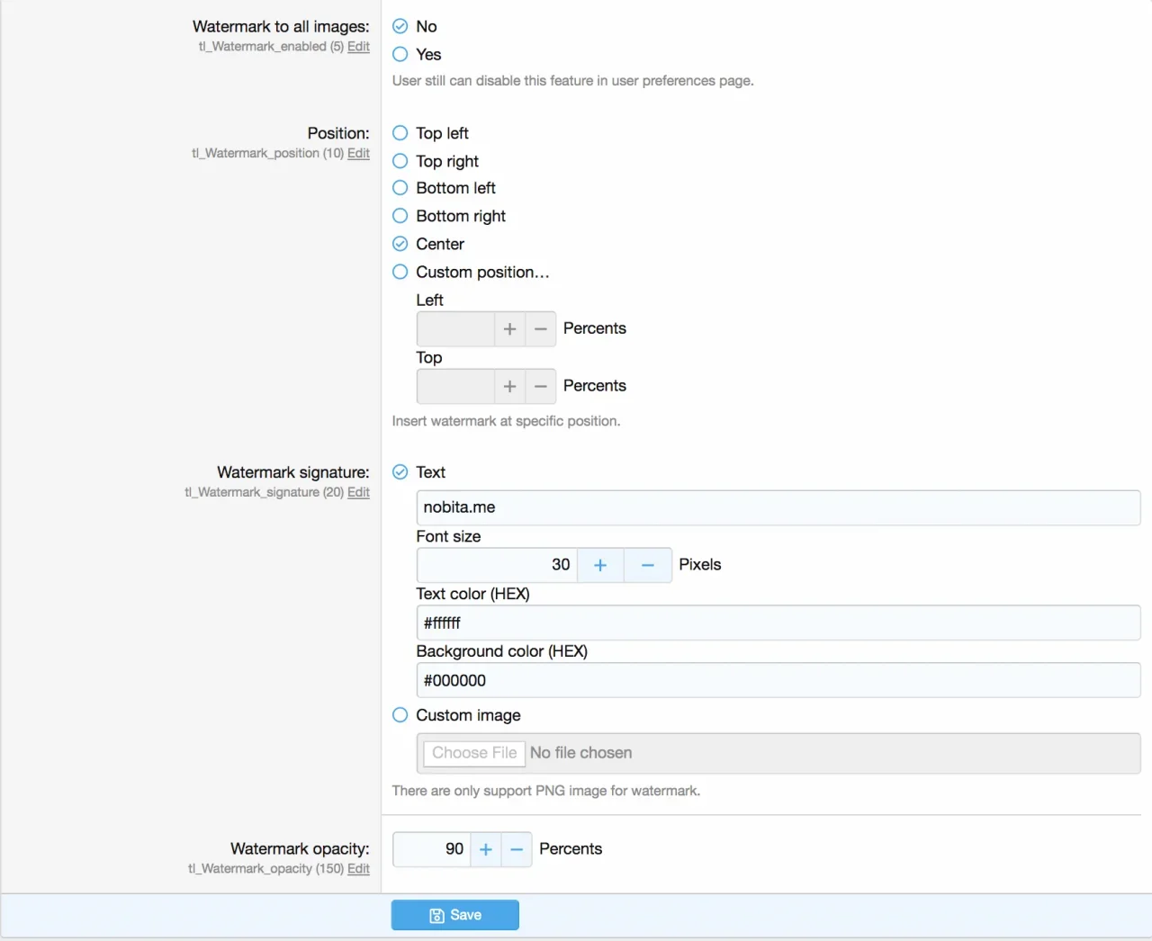Focus the Background color HEX field
This screenshot has height=941, width=1152.
[x=778, y=680]
